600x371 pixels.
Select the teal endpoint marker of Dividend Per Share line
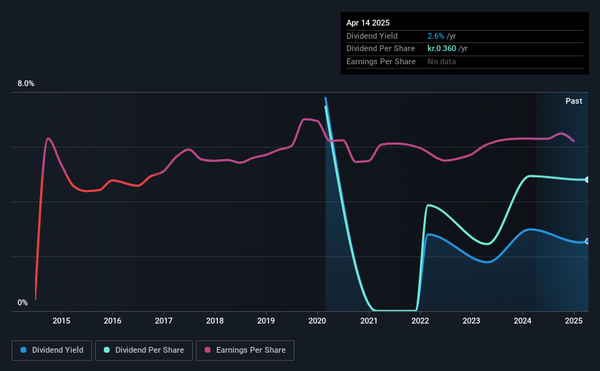pyautogui.click(x=587, y=180)
